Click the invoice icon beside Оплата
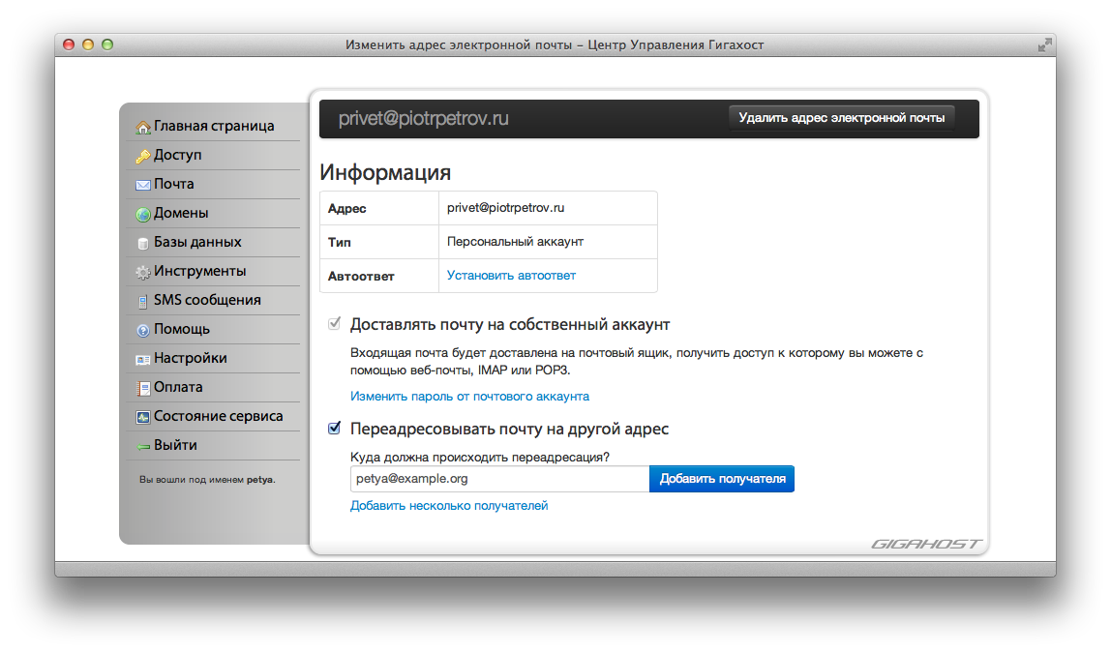This screenshot has height=653, width=1111. point(143,388)
